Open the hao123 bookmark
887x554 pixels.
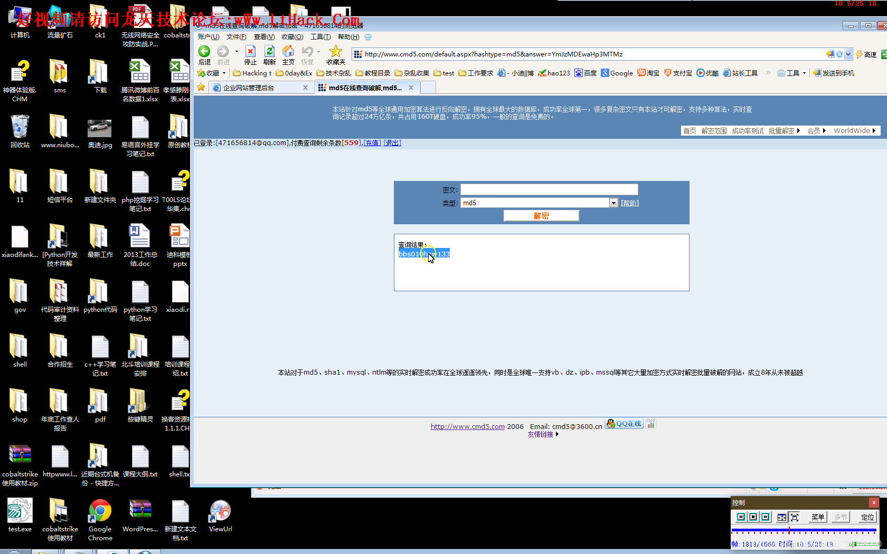coord(554,73)
